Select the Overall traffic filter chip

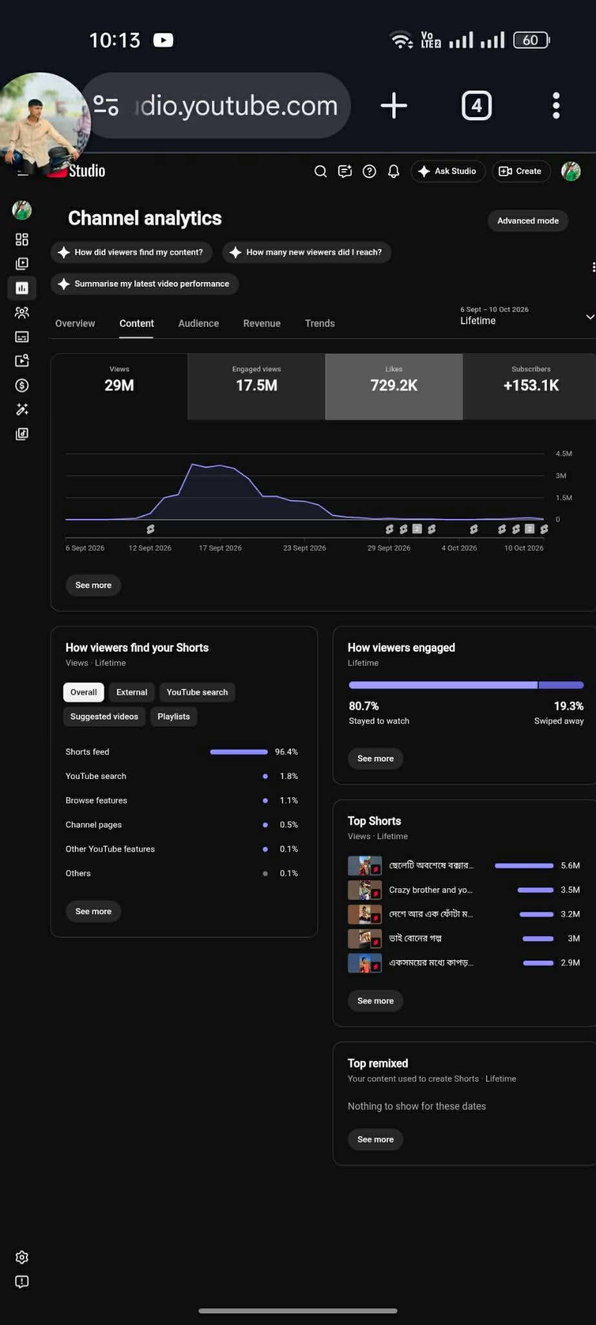pyautogui.click(x=83, y=692)
